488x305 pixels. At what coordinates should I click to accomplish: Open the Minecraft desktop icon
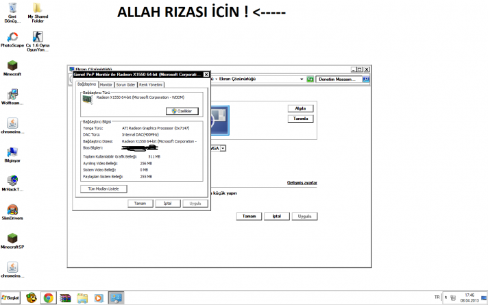12,68
